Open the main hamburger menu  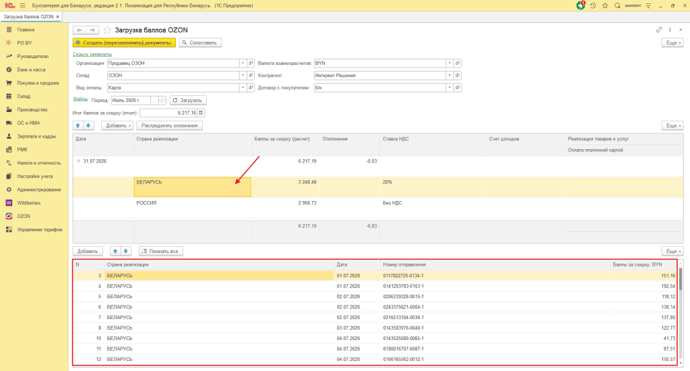pyautogui.click(x=22, y=5)
